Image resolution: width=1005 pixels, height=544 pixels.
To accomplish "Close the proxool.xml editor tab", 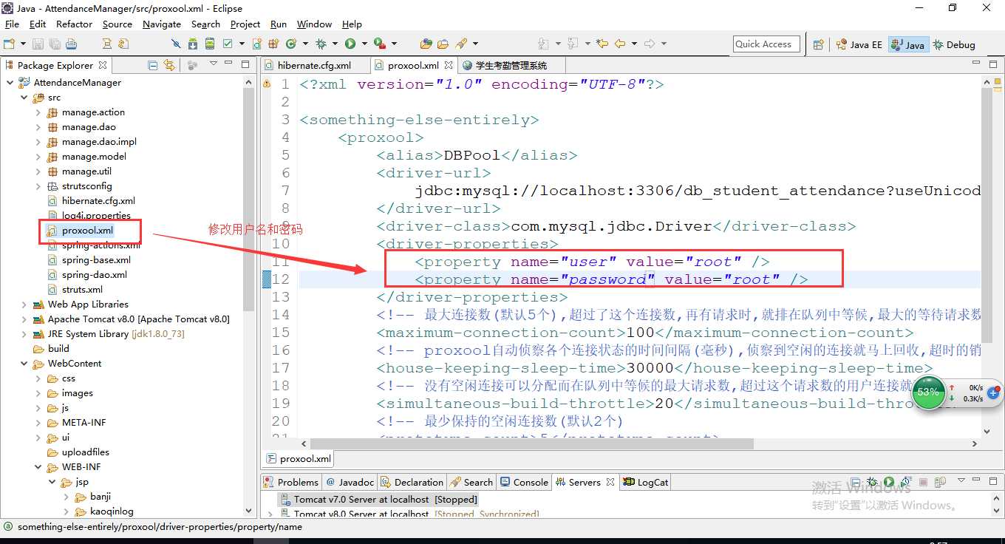I will [x=449, y=65].
